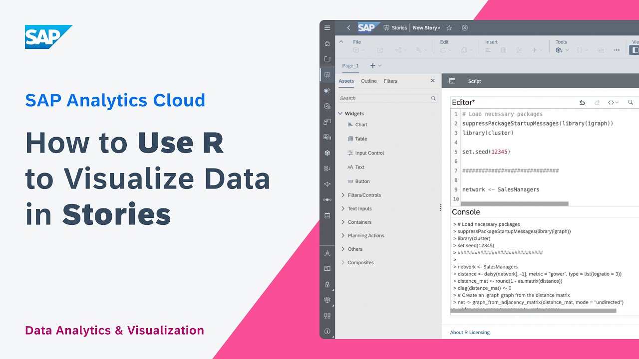Image resolution: width=639 pixels, height=359 pixels.
Task: Insert a table from the toolbar
Action: [x=503, y=50]
